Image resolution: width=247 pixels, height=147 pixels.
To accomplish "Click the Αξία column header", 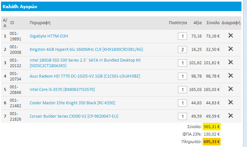I will pos(197,23).
